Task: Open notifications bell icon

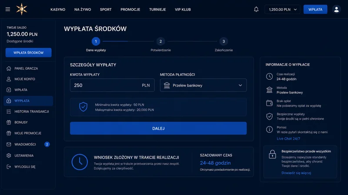Action: [256, 9]
